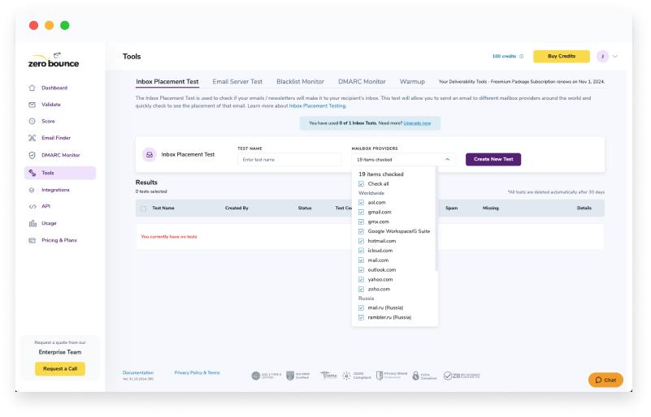
Task: Open the Blacklist Monitor tab
Action: [300, 82]
